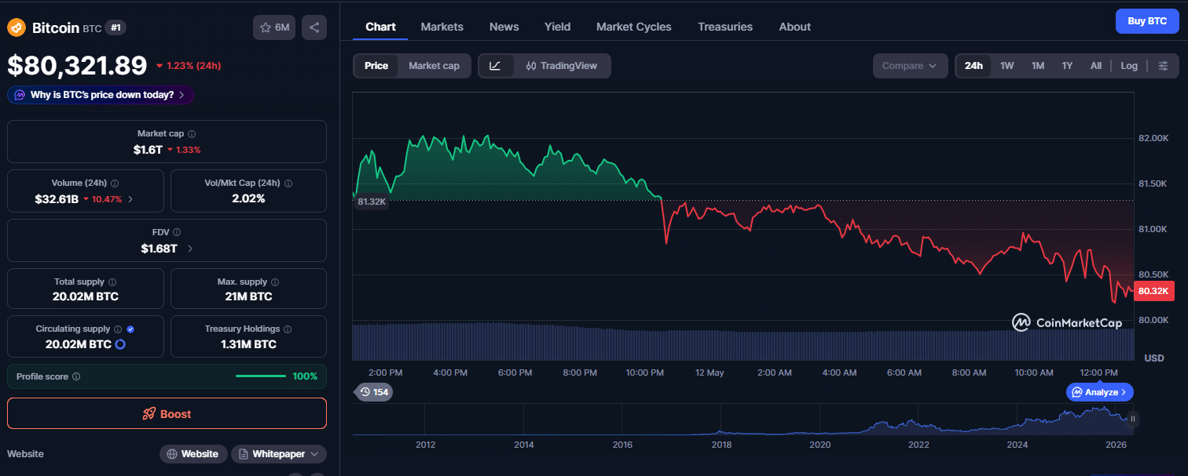Click the 81.32K opening price label

(372, 202)
